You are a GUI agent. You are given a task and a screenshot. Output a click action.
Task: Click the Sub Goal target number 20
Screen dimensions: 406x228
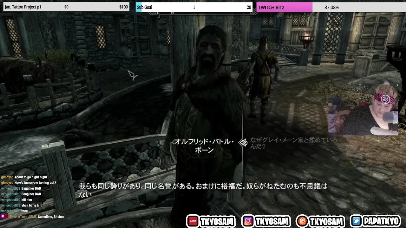click(249, 7)
